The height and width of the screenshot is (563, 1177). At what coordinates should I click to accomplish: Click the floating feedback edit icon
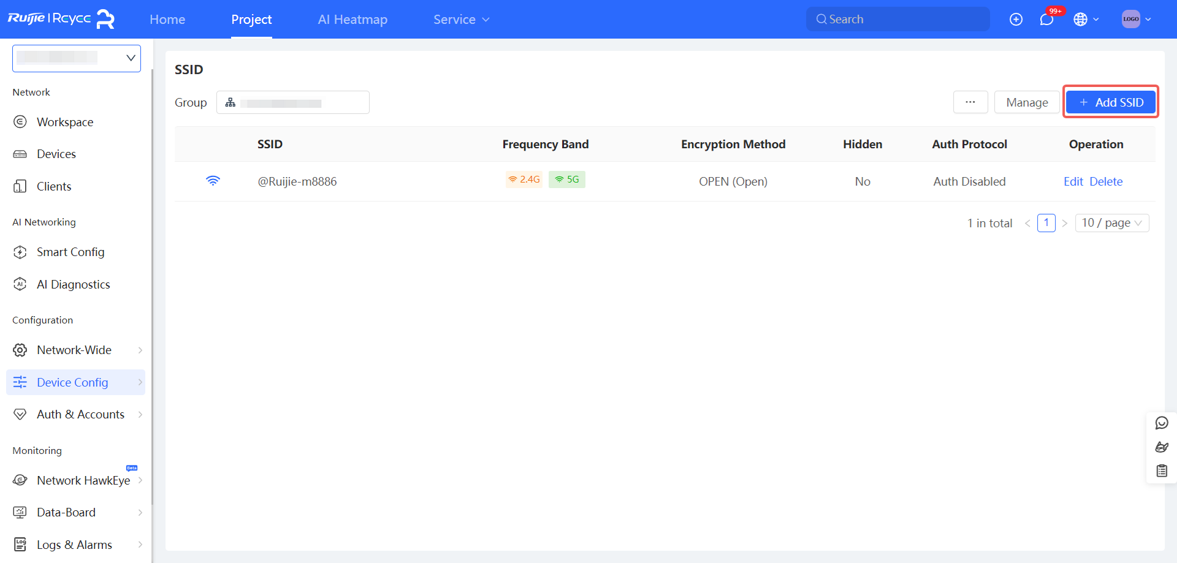pyautogui.click(x=1161, y=447)
